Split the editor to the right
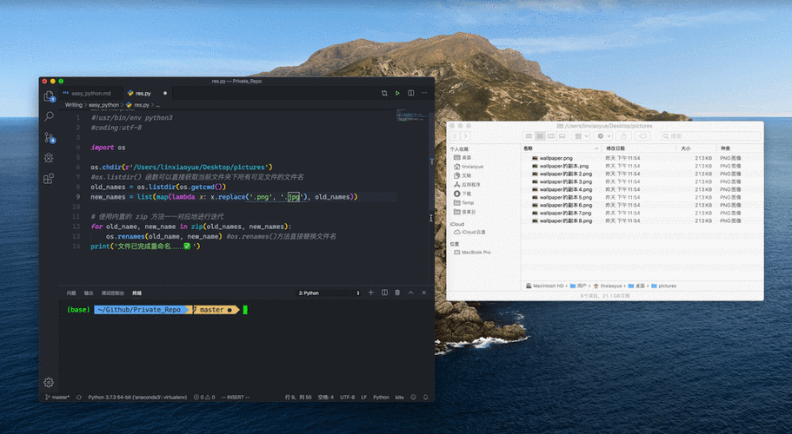This screenshot has height=434, width=792. 411,93
